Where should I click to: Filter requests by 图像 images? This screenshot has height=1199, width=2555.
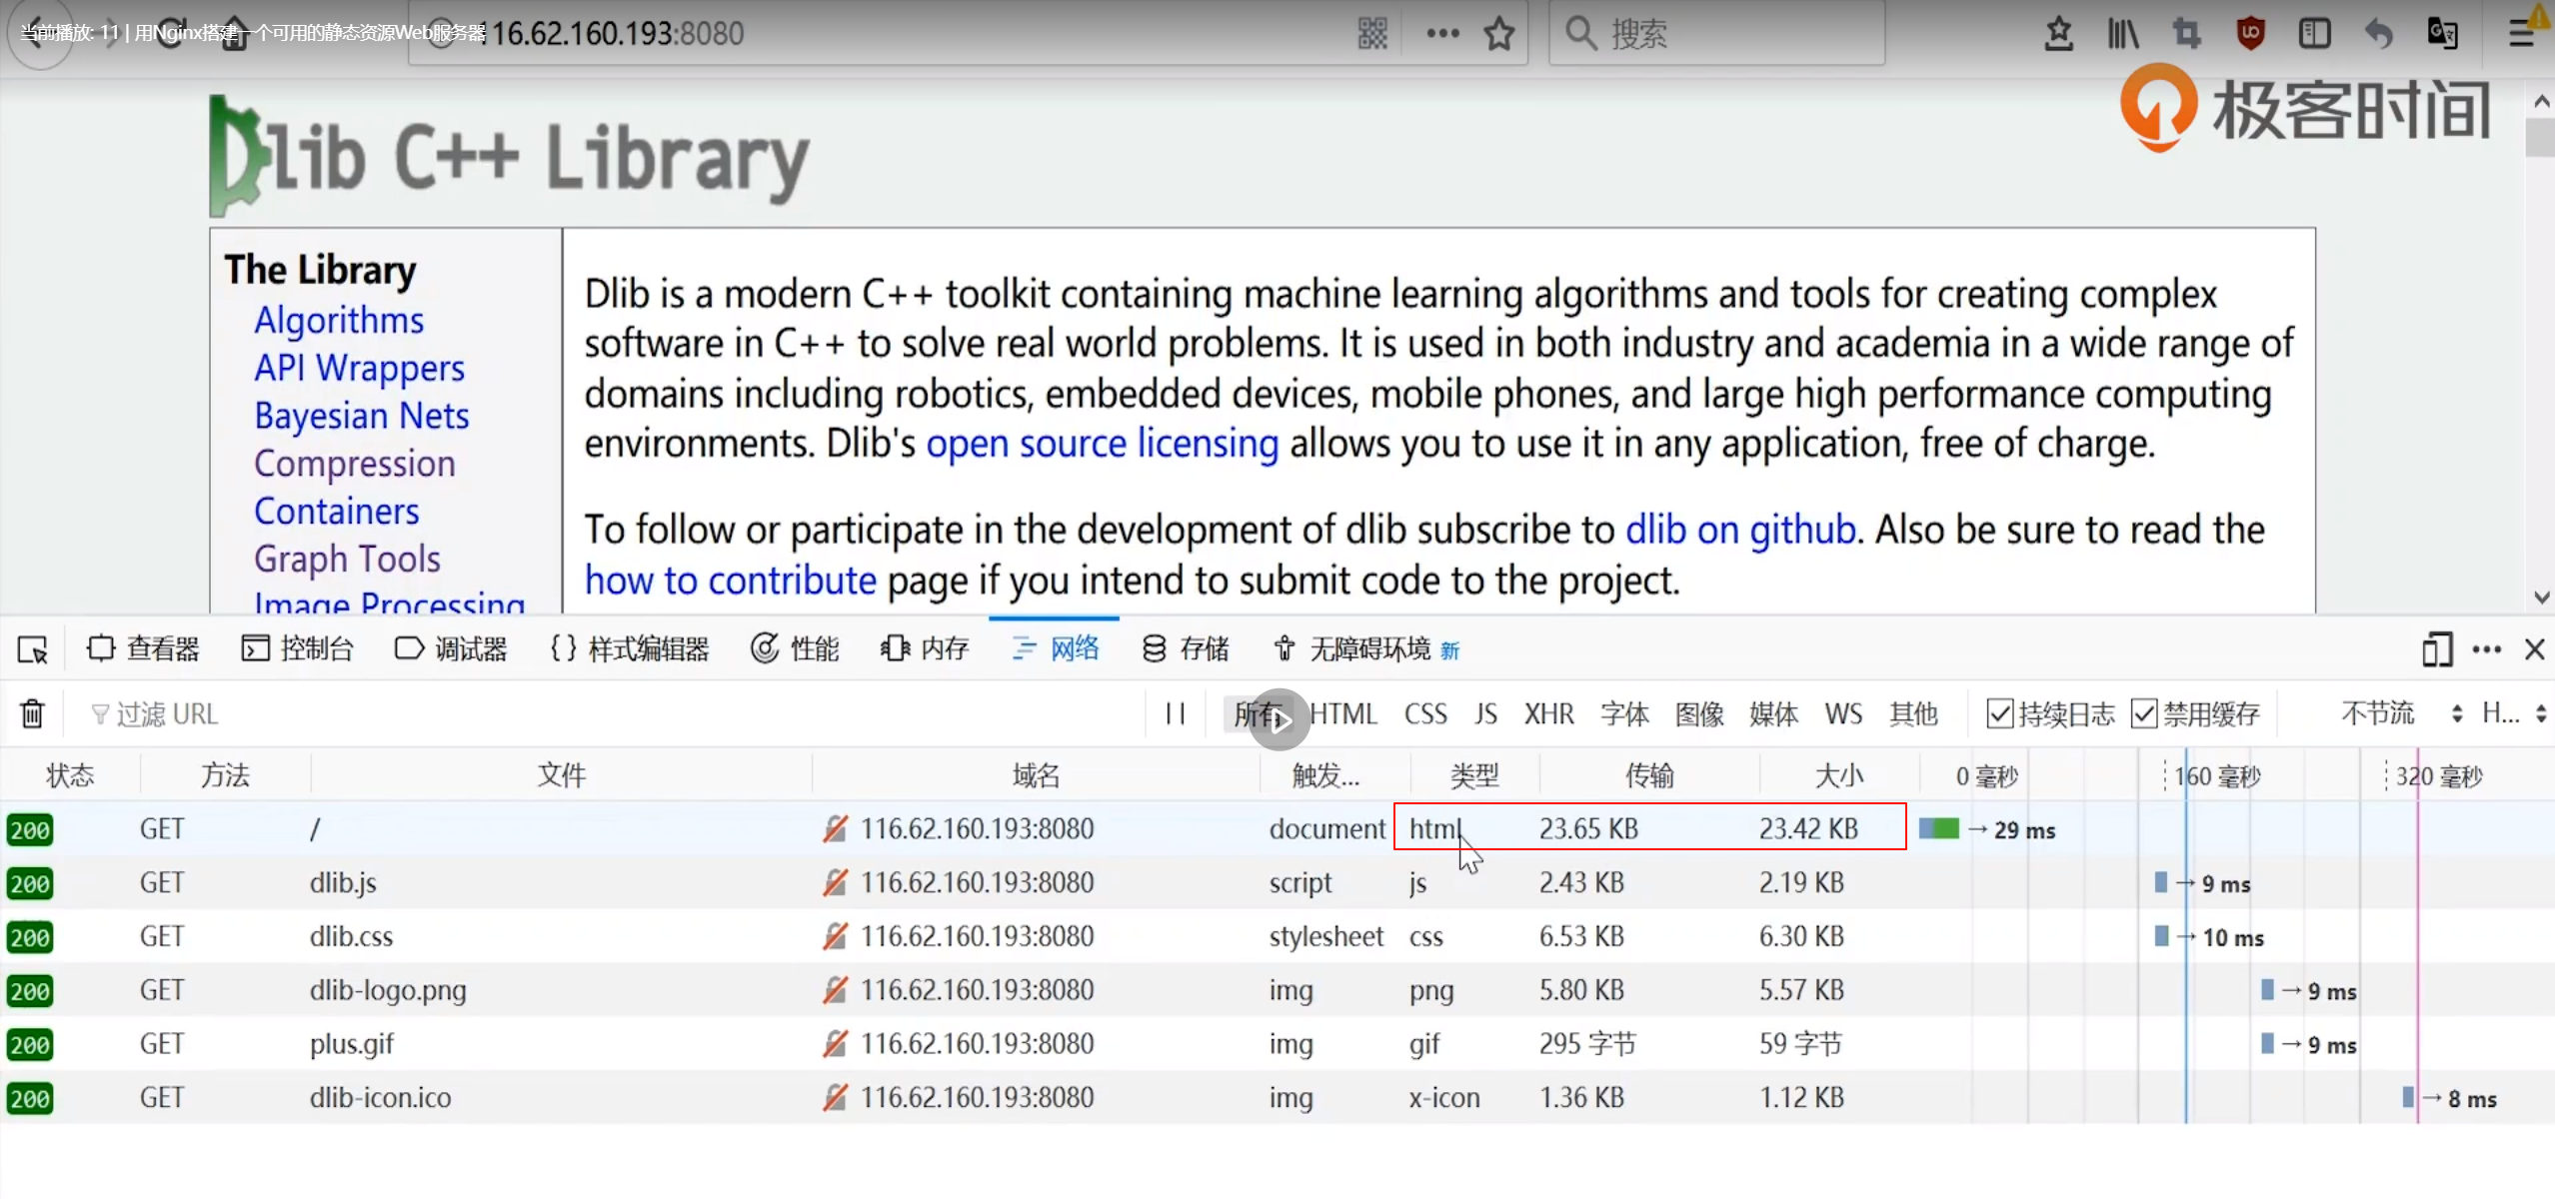[x=1699, y=713]
